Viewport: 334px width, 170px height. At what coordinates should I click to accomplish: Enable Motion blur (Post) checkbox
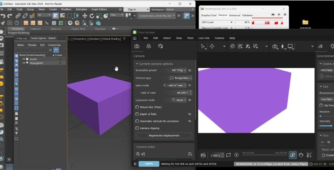click(137, 107)
